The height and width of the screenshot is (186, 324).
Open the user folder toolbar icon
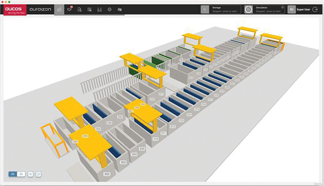tap(120, 9)
